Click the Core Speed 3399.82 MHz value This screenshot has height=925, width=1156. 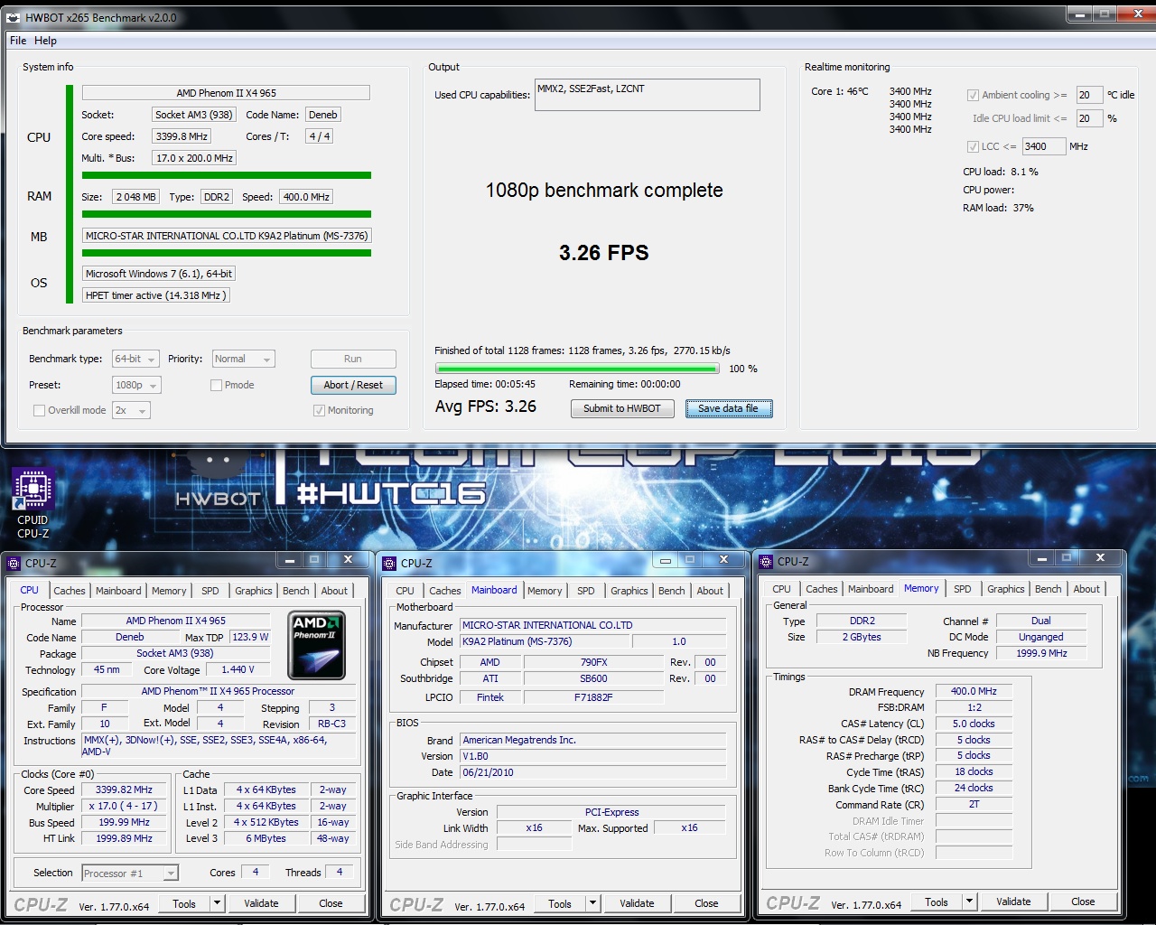coord(124,790)
